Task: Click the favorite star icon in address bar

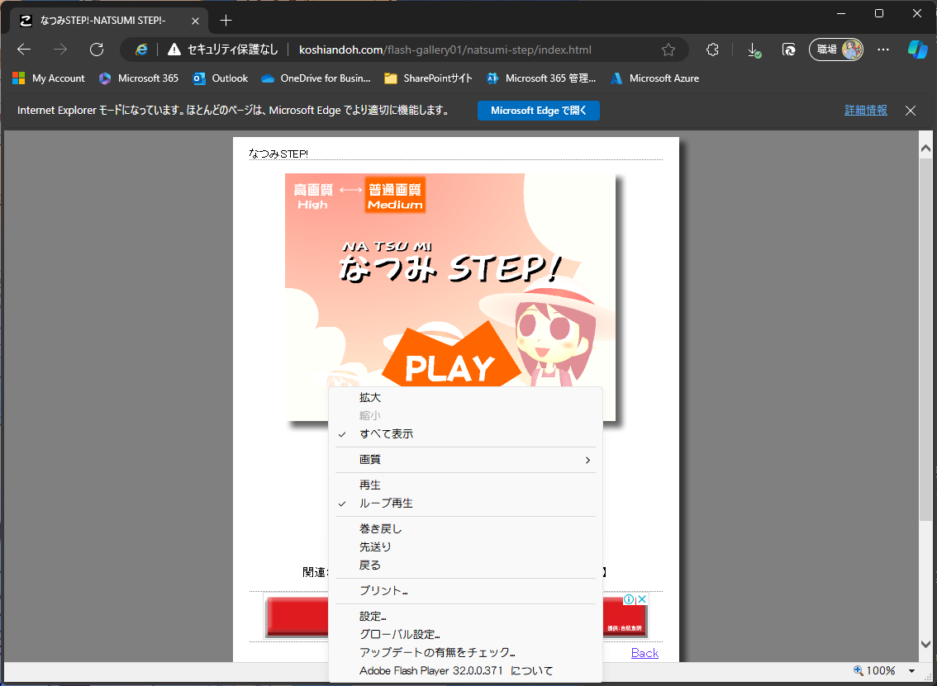Action: pos(668,50)
